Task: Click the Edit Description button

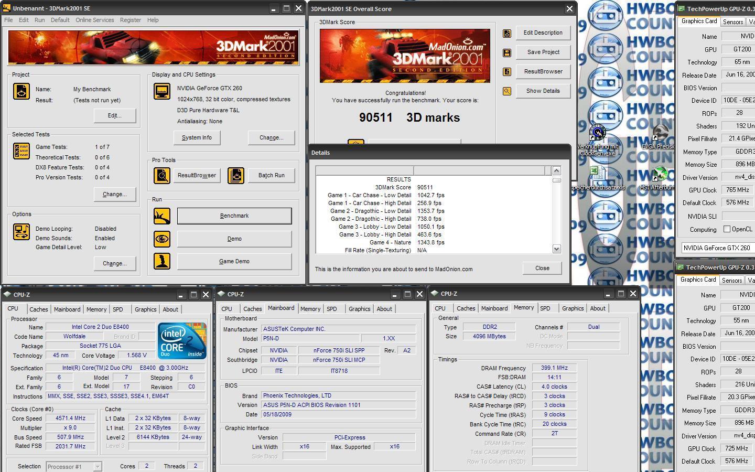Action: tap(543, 33)
